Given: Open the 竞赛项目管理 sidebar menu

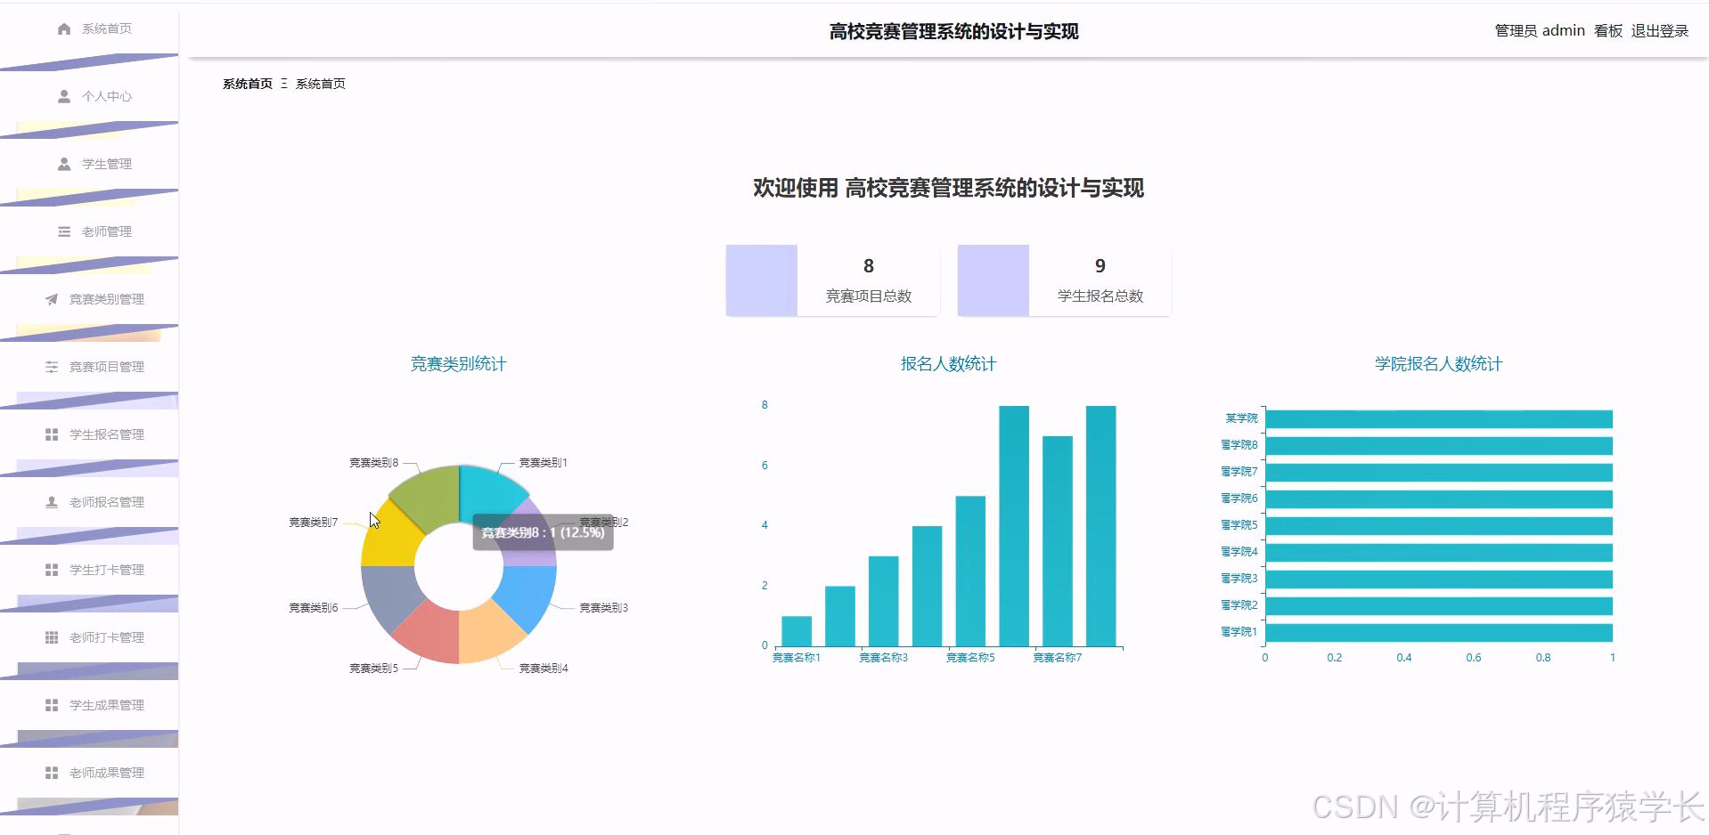Looking at the screenshot, I should click(x=89, y=367).
